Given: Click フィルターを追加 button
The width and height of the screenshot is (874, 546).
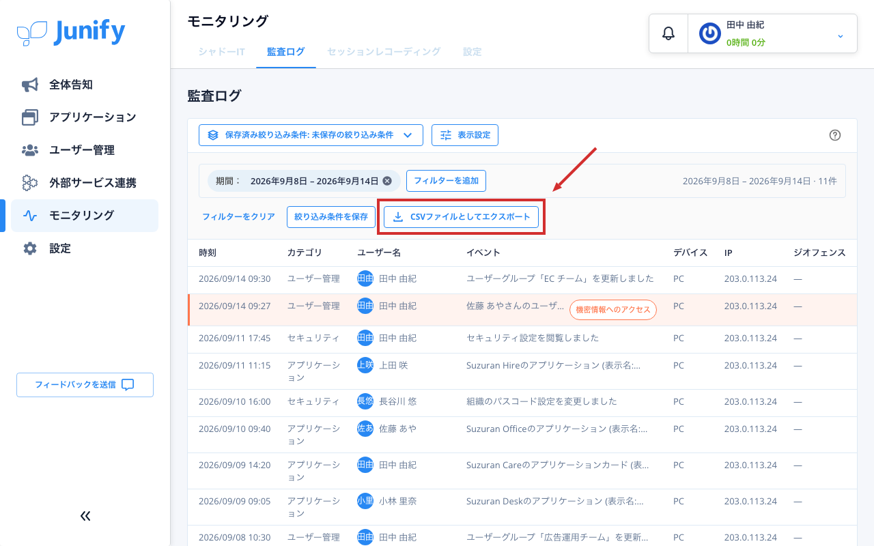Looking at the screenshot, I should coord(446,181).
